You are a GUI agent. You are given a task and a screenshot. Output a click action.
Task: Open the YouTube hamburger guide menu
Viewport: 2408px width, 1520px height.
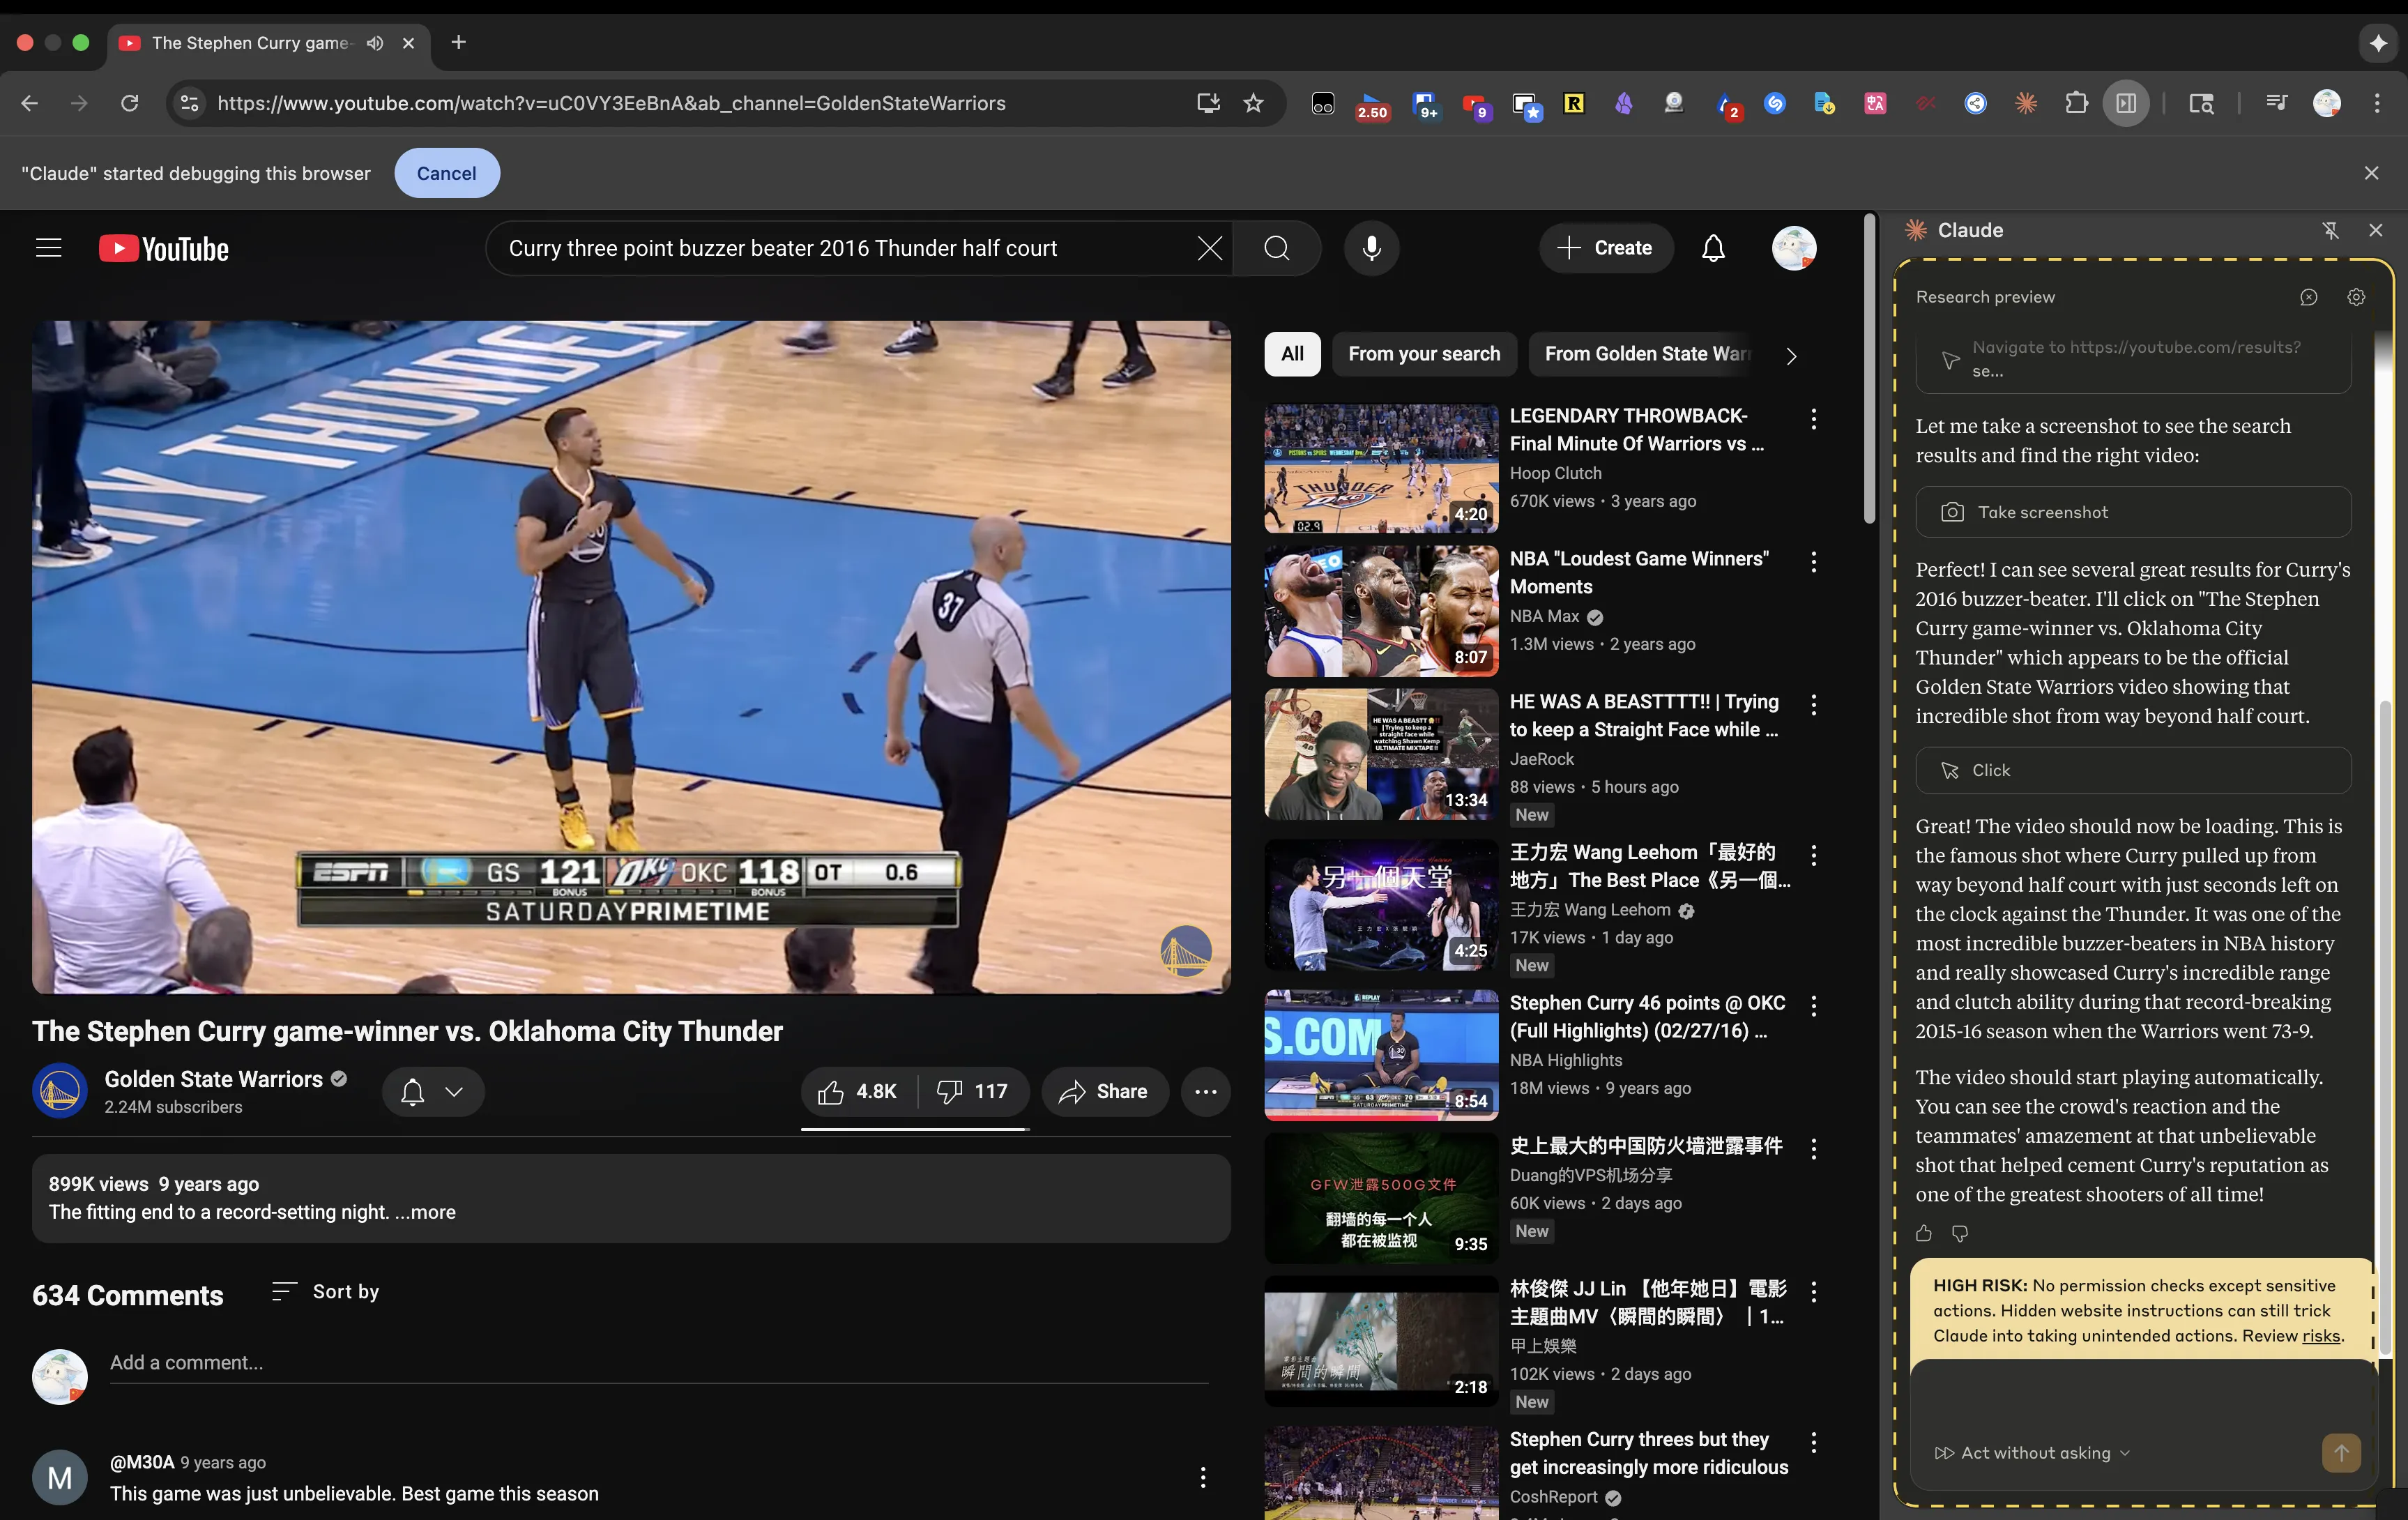(x=48, y=248)
